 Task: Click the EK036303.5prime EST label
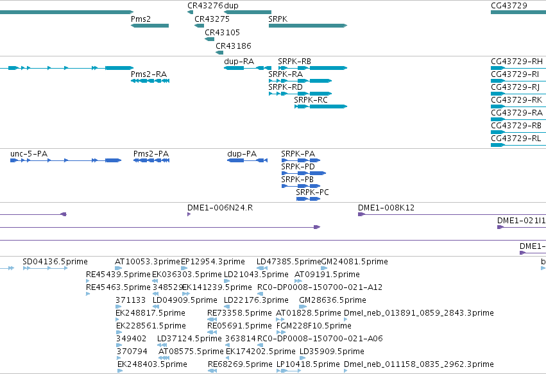click(x=187, y=275)
